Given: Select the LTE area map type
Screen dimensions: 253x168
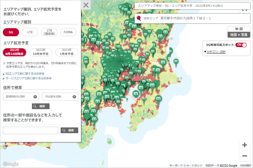Looking at the screenshot, I should tap(30, 32).
